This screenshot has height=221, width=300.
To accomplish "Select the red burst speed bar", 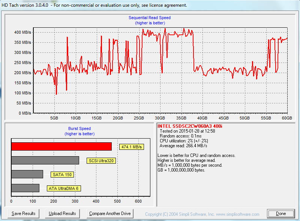I will point(61,146).
